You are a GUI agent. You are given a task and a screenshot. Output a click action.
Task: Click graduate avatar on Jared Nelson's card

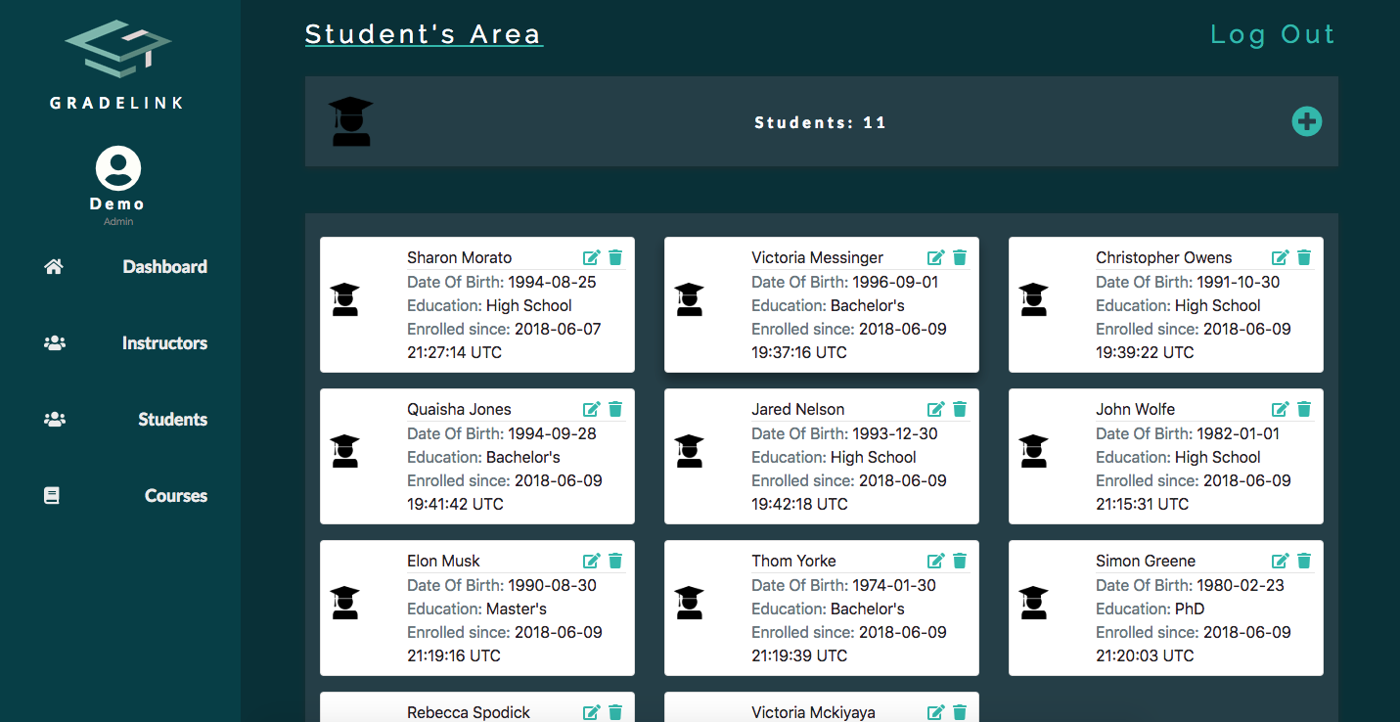tap(690, 451)
